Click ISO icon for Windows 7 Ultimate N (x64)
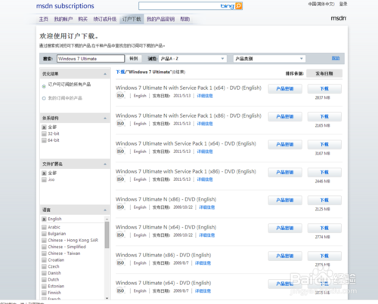This screenshot has height=304, width=378. (120, 235)
